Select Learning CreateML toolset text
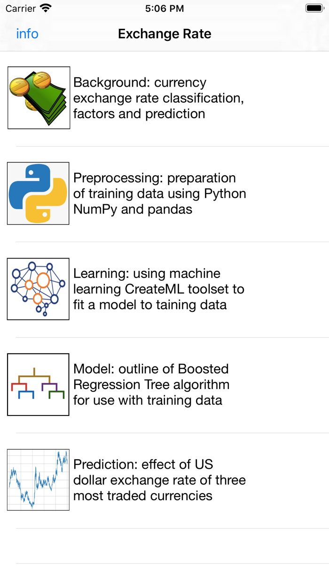 click(158, 289)
